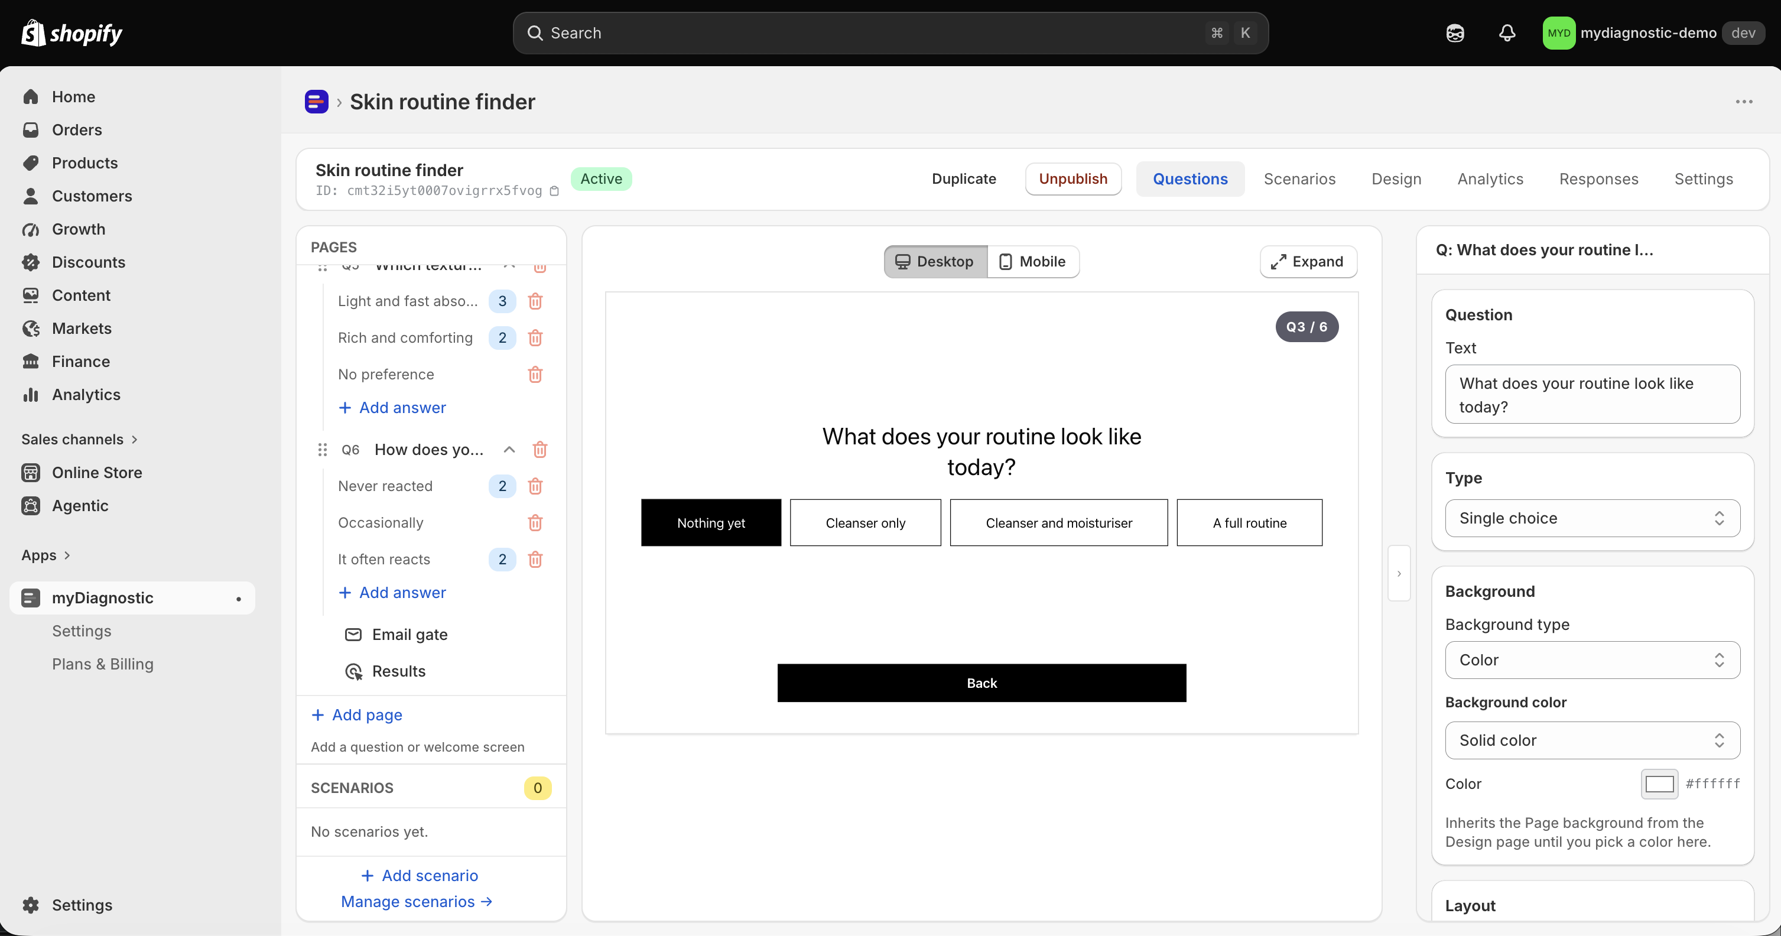Open the Email gate page

(396, 635)
